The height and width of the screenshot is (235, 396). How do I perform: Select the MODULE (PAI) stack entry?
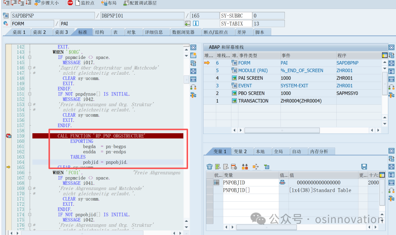(253, 70)
